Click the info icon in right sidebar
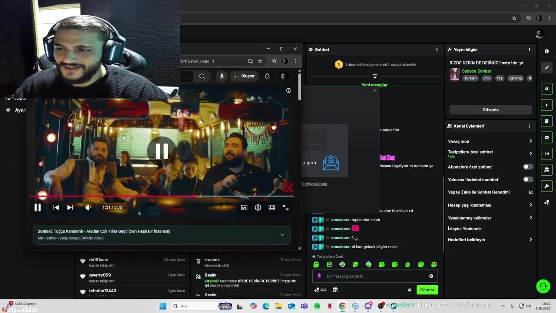This screenshot has height=313, width=556. coord(546,51)
